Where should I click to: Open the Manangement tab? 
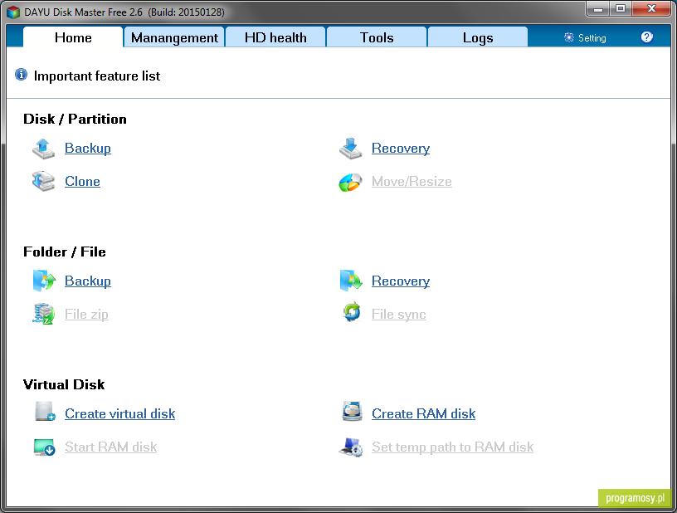[174, 37]
